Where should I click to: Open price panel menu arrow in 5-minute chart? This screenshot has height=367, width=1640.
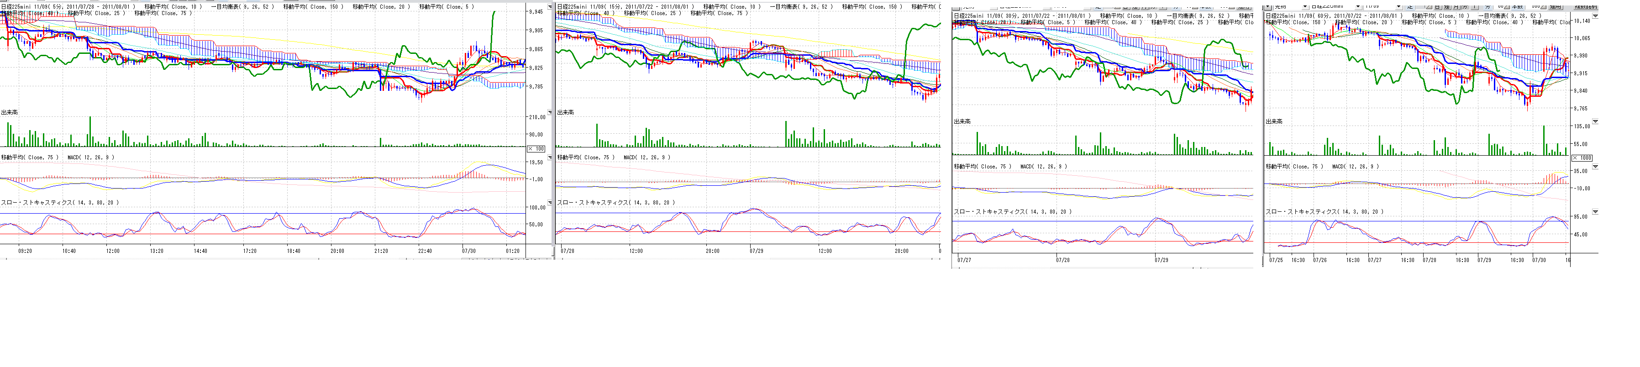click(x=550, y=7)
